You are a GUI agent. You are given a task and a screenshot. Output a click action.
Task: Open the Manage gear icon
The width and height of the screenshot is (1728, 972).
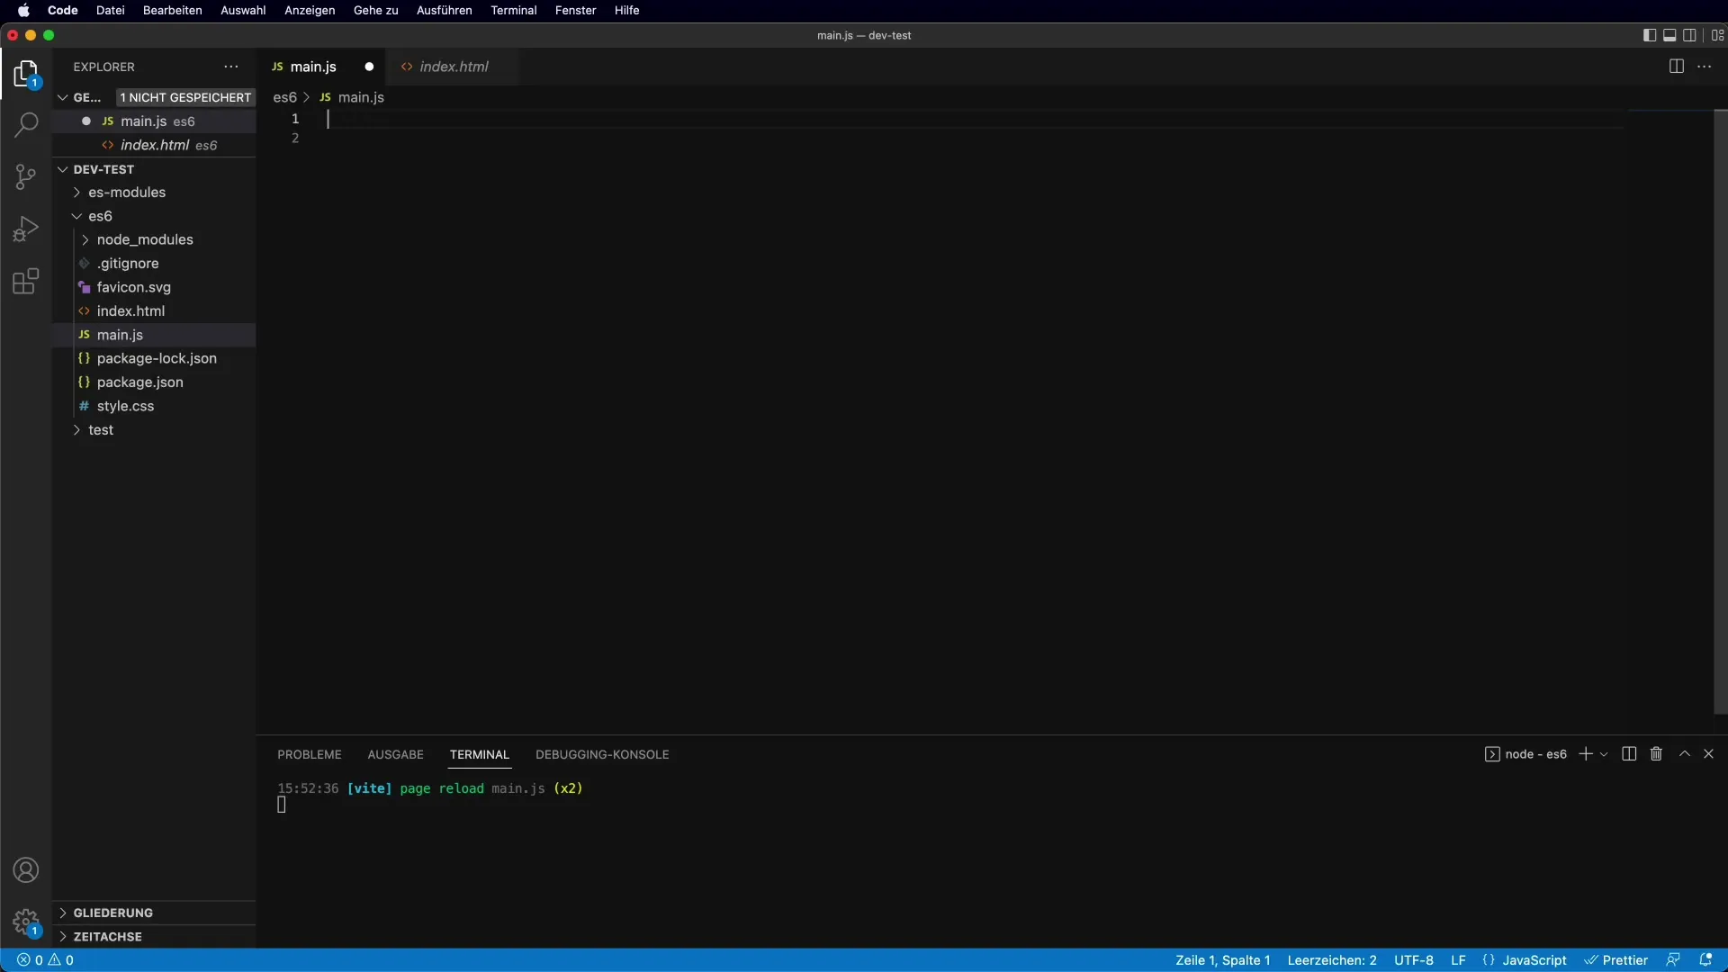click(x=26, y=922)
